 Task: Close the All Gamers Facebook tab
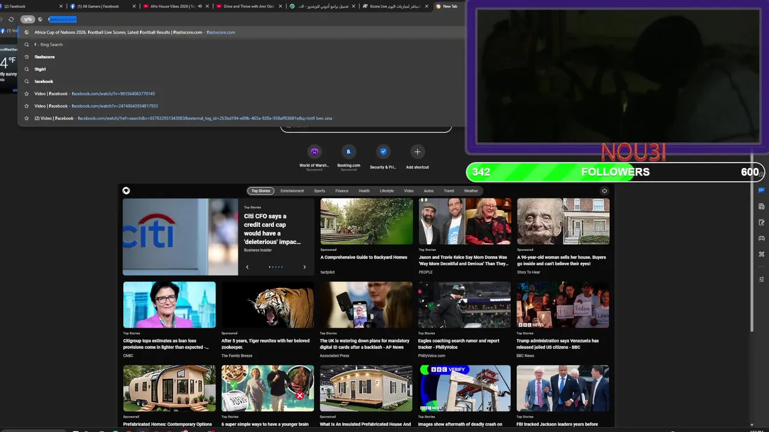[134, 6]
